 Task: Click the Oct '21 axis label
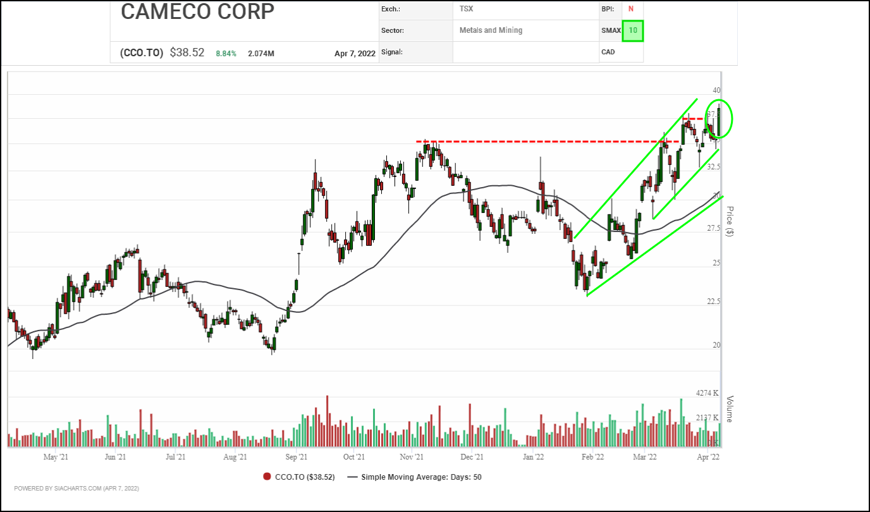tap(354, 456)
